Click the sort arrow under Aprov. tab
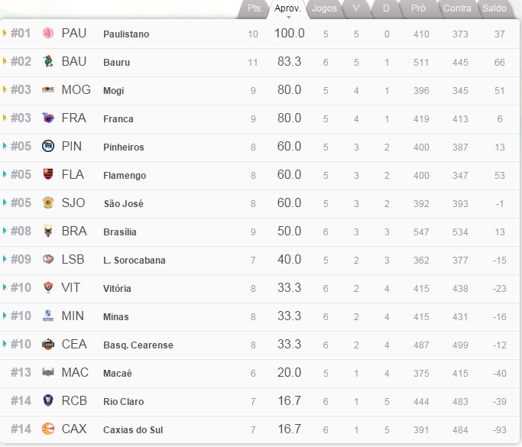The width and height of the screenshot is (522, 447). (289, 16)
